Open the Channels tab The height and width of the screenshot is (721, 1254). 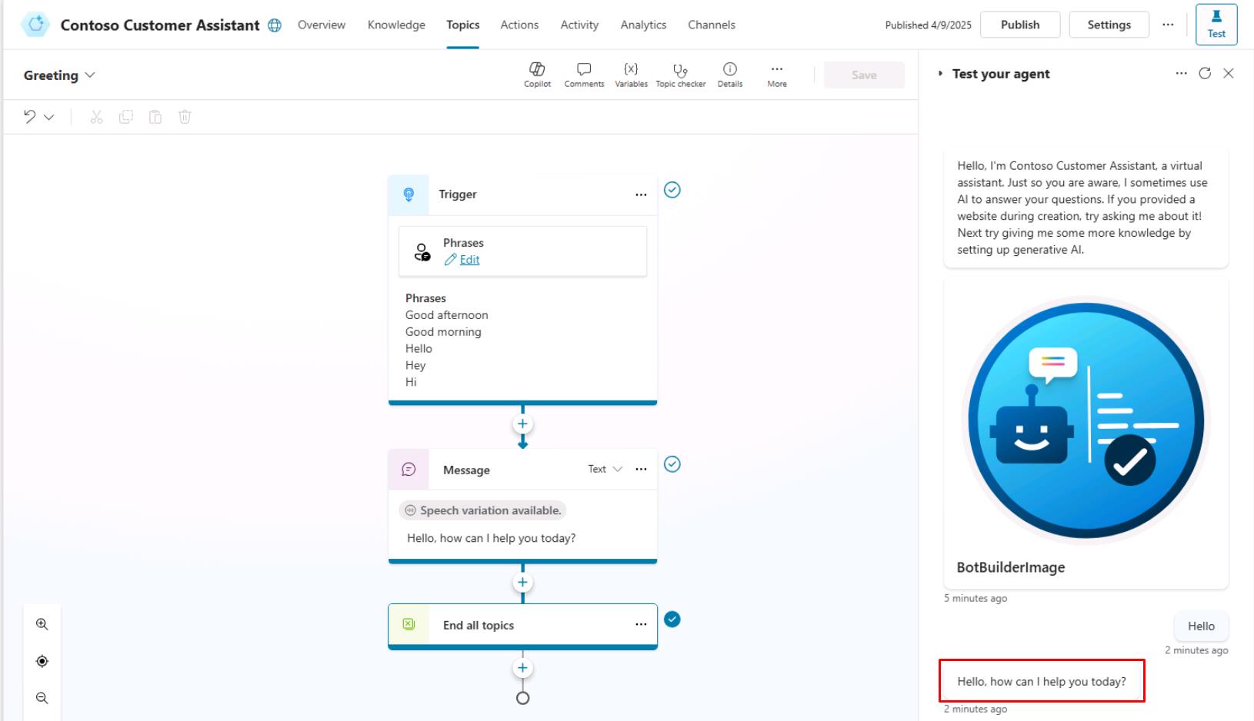point(712,25)
